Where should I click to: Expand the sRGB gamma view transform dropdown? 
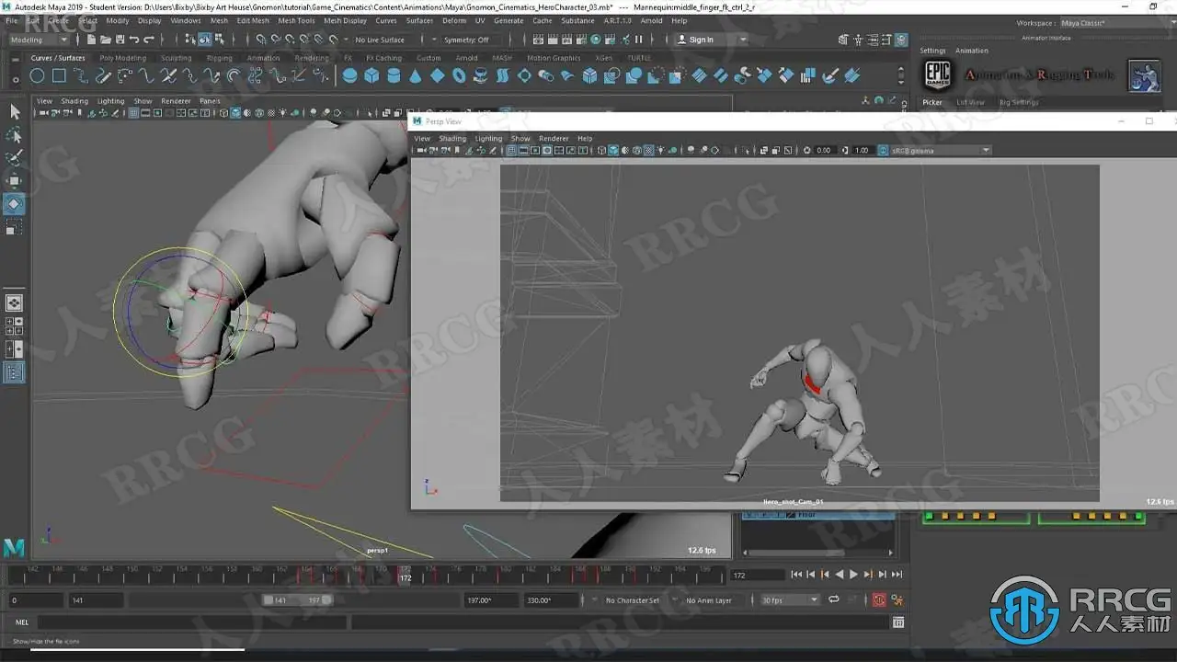click(985, 150)
